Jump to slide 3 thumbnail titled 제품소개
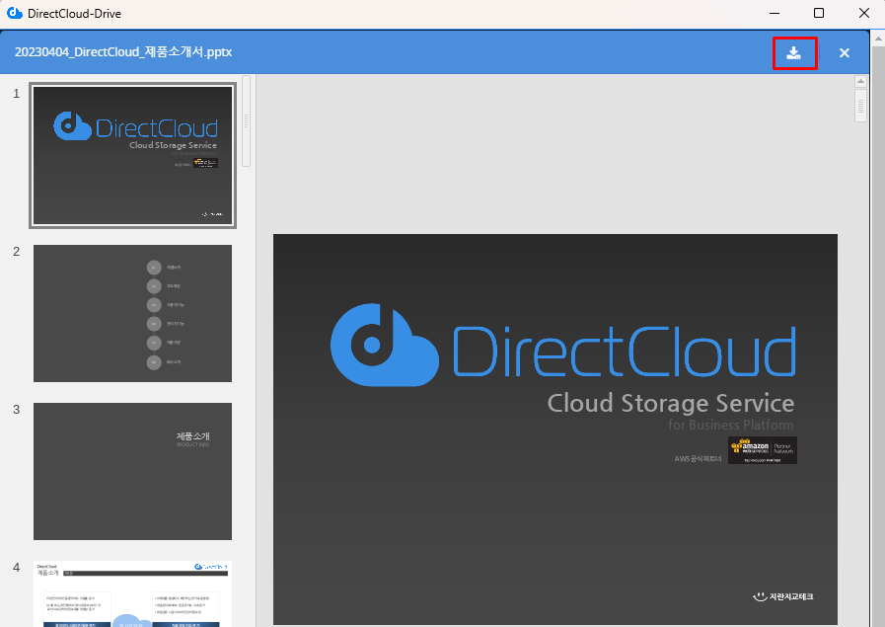This screenshot has height=627, width=885. pyautogui.click(x=132, y=471)
